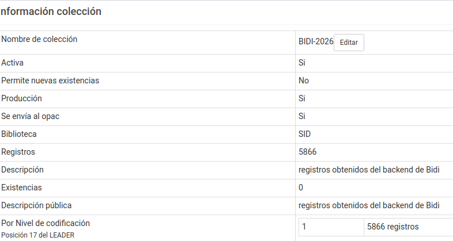453x241 pixels.
Task: Click the 5866 registros table cell
Action: pos(392,227)
